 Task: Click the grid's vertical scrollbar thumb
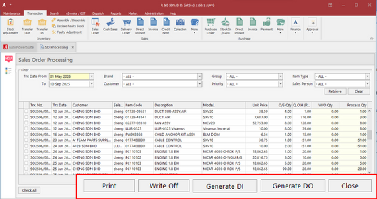click(369, 135)
